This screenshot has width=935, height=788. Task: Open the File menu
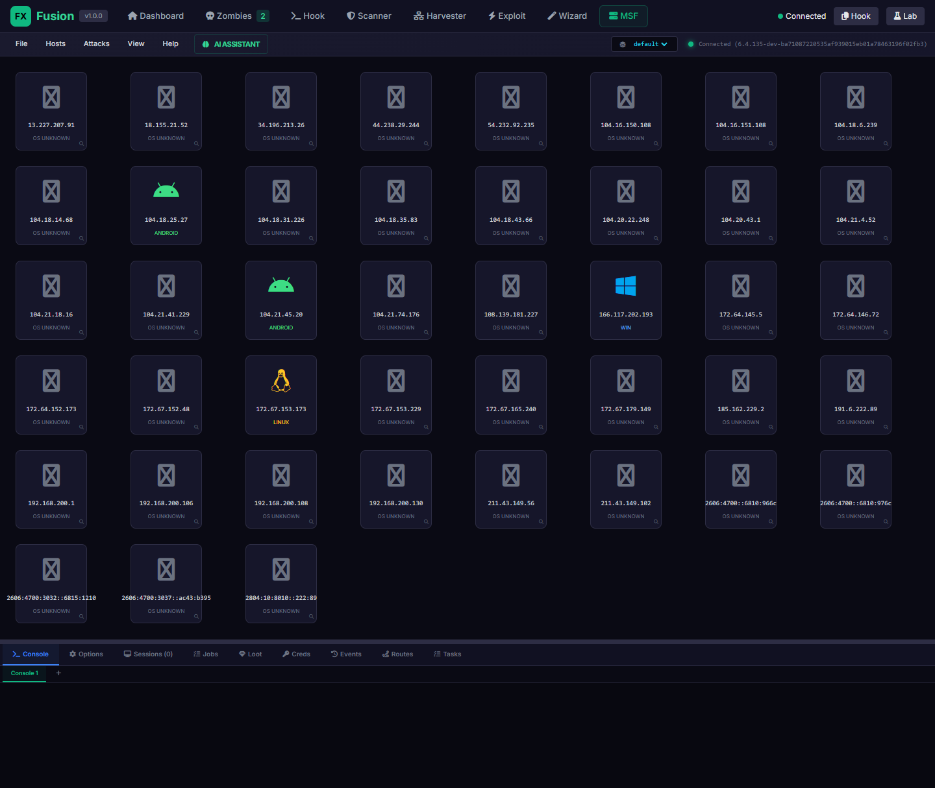(x=21, y=44)
